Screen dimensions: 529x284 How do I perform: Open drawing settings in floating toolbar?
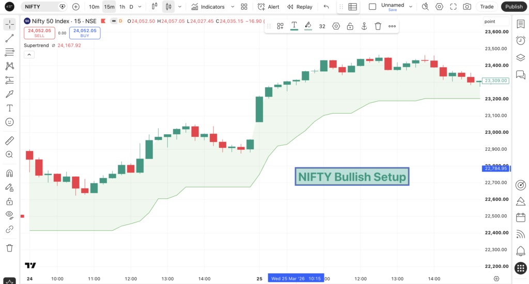coord(336,26)
